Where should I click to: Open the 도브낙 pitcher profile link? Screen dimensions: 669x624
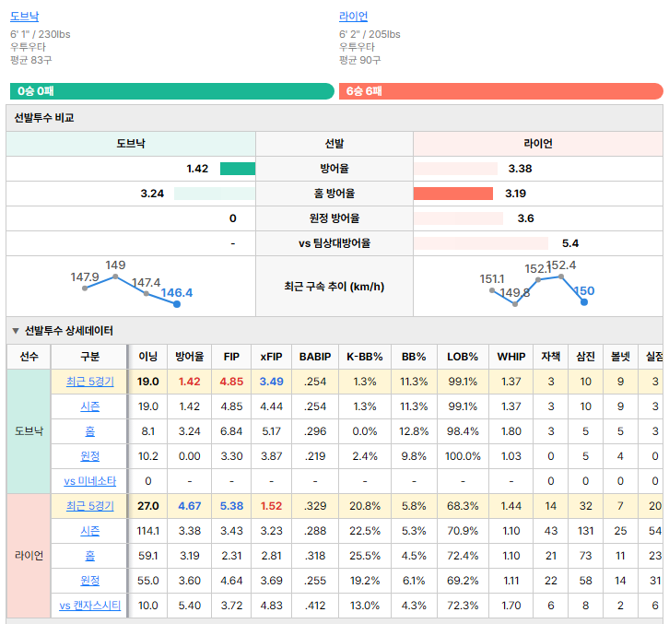24,17
